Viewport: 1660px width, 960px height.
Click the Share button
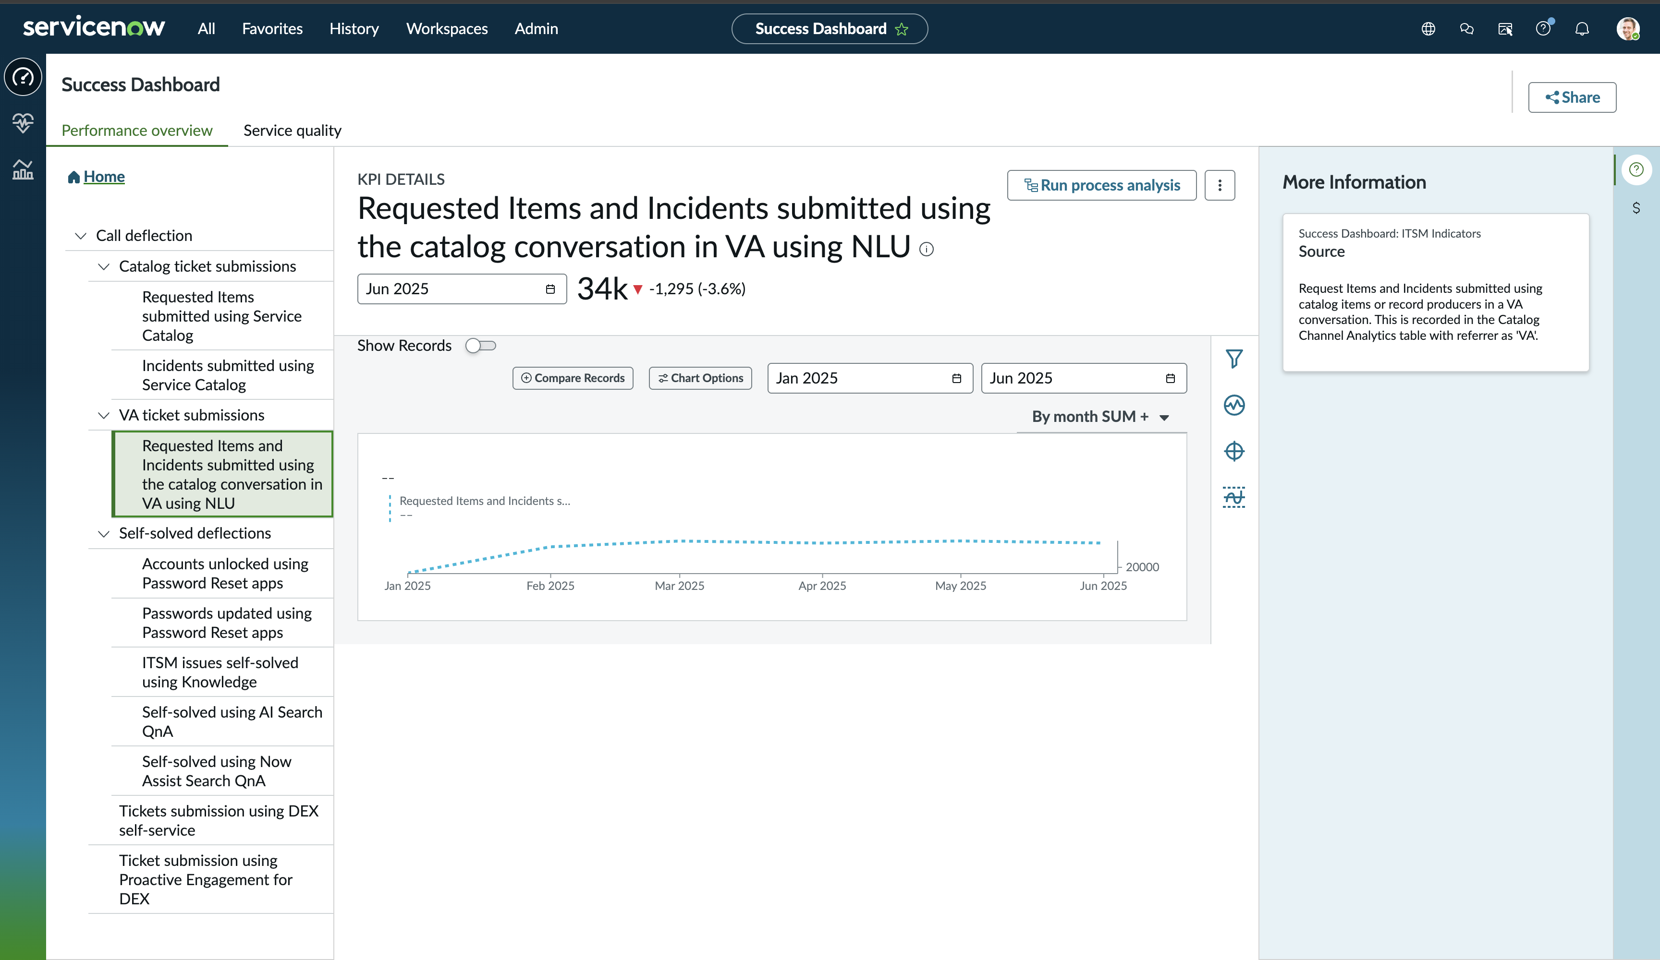(x=1572, y=97)
